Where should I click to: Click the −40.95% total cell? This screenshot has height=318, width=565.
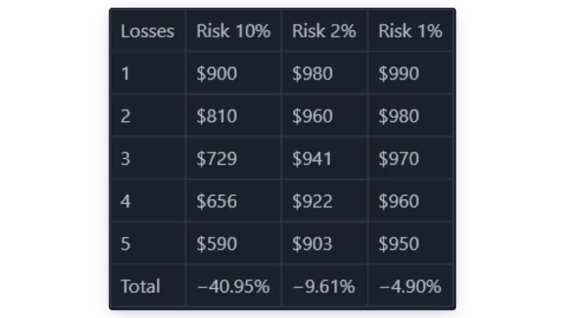[233, 286]
